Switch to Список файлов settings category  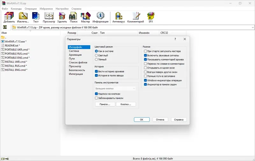[x=78, y=62]
